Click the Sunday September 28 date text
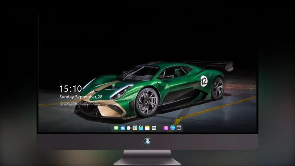 [81, 97]
